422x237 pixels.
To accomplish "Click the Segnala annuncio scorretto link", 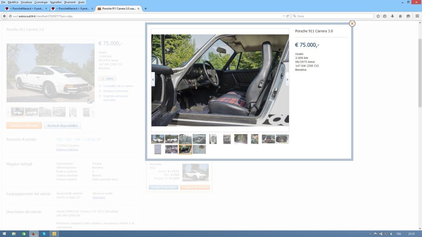I will click(115, 98).
